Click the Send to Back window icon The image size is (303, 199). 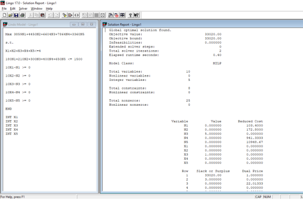coord(110,15)
